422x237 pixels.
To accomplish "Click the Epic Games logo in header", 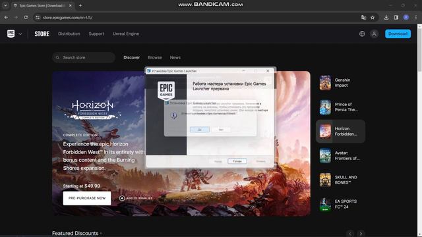I will click(x=11, y=34).
